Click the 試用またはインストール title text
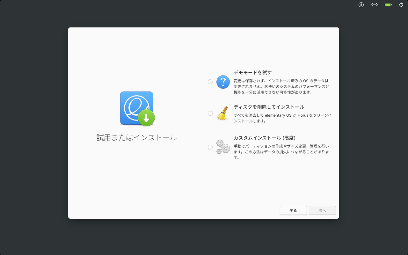Screen dimensions: 408x255 coord(137,137)
